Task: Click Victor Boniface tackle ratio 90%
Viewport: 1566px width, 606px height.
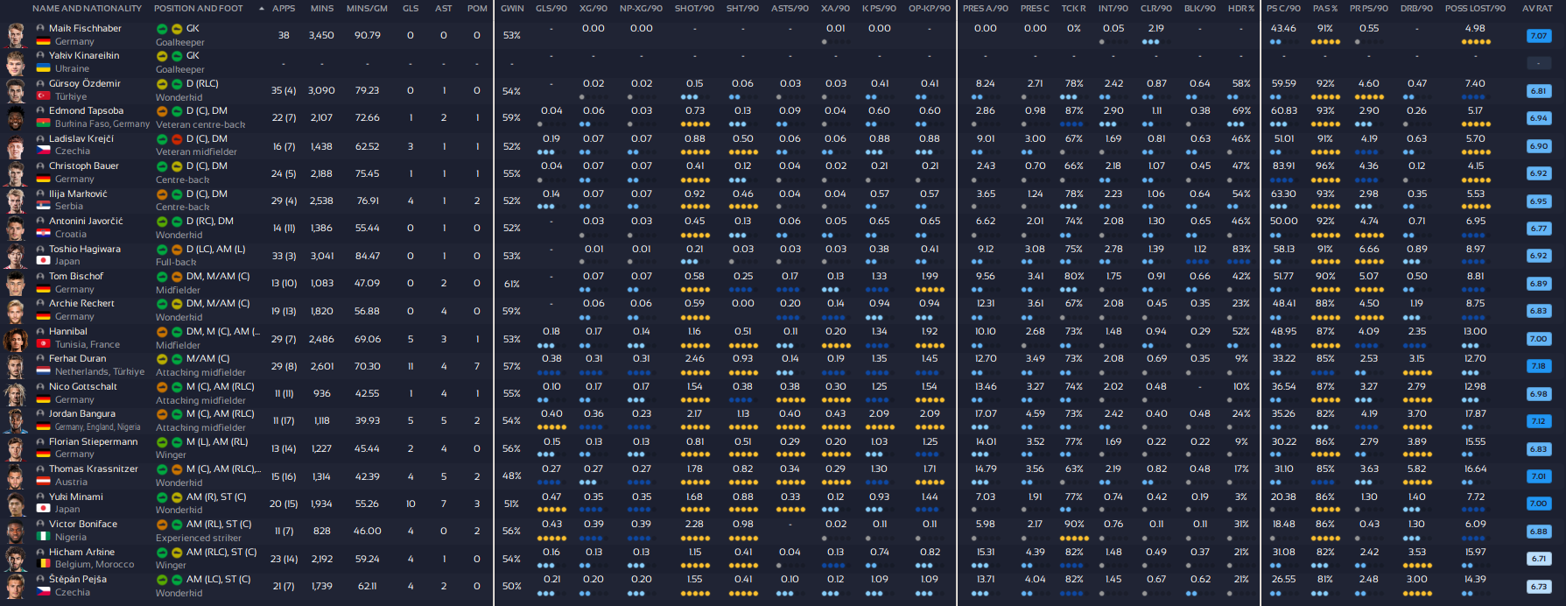Action: pyautogui.click(x=1074, y=525)
